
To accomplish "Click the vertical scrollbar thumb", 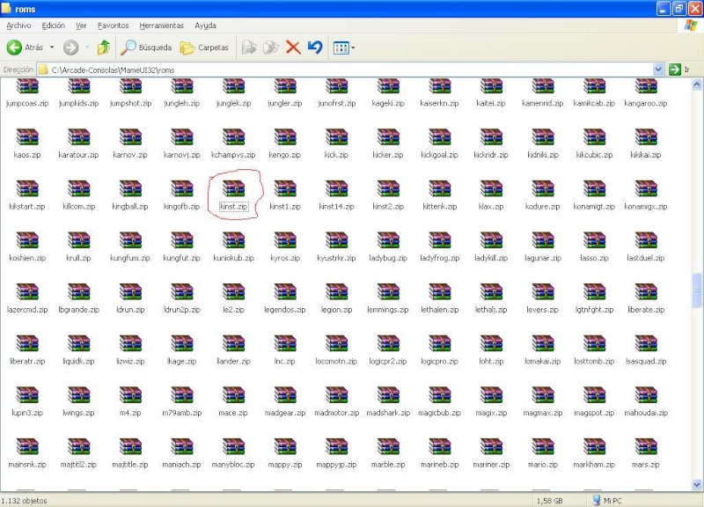I will (697, 290).
